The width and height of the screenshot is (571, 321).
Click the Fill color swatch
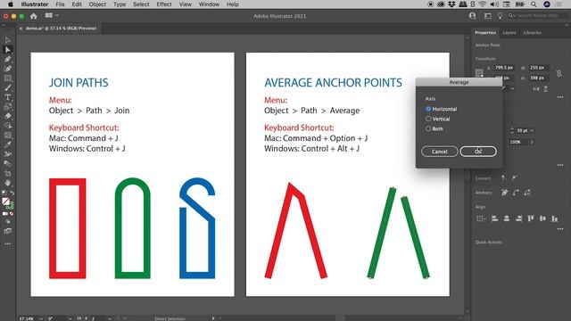5,202
